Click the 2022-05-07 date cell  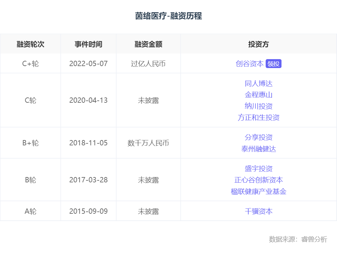point(89,64)
